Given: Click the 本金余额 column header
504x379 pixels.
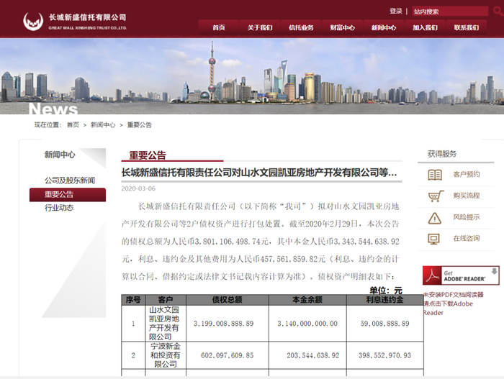Looking at the screenshot, I should pyautogui.click(x=307, y=300).
